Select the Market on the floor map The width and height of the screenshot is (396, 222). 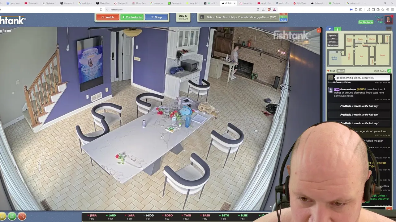pos(372,39)
